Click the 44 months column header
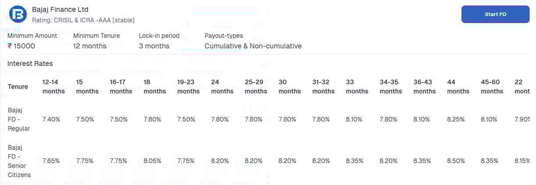 pyautogui.click(x=458, y=86)
